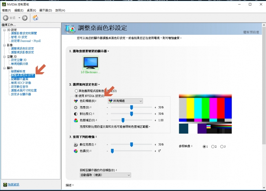This screenshot has height=191, width=266.
Task: Click the 色差補正 gamma icon
Action: pyautogui.click(x=76, y=120)
